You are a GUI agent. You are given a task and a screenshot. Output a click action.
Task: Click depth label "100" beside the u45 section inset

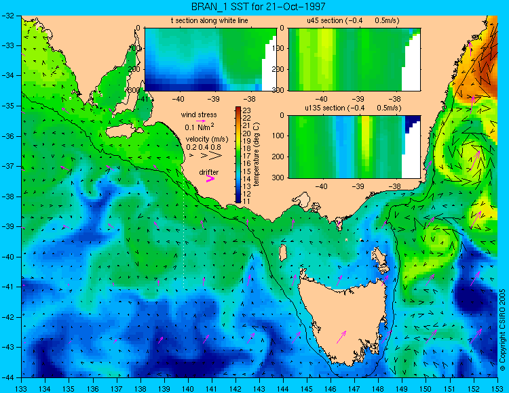click(279, 48)
